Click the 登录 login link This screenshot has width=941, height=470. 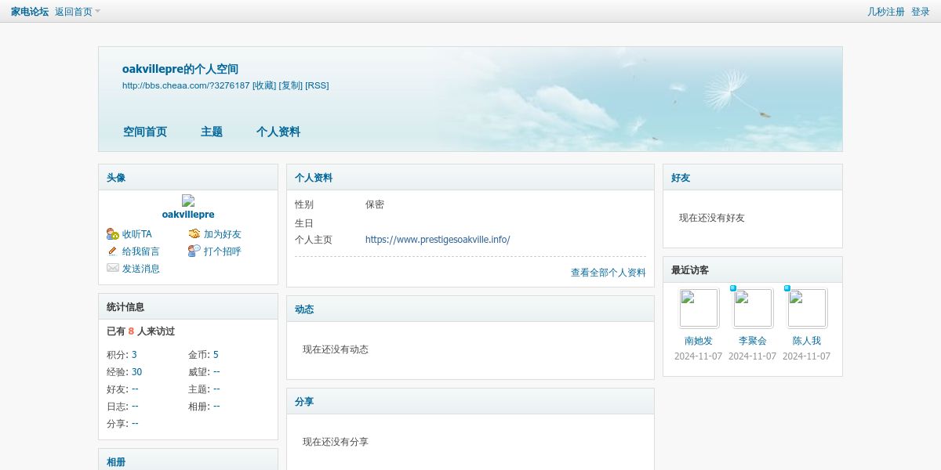point(921,12)
